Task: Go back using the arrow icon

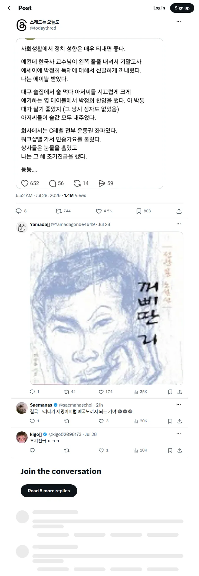Action: 10,8
